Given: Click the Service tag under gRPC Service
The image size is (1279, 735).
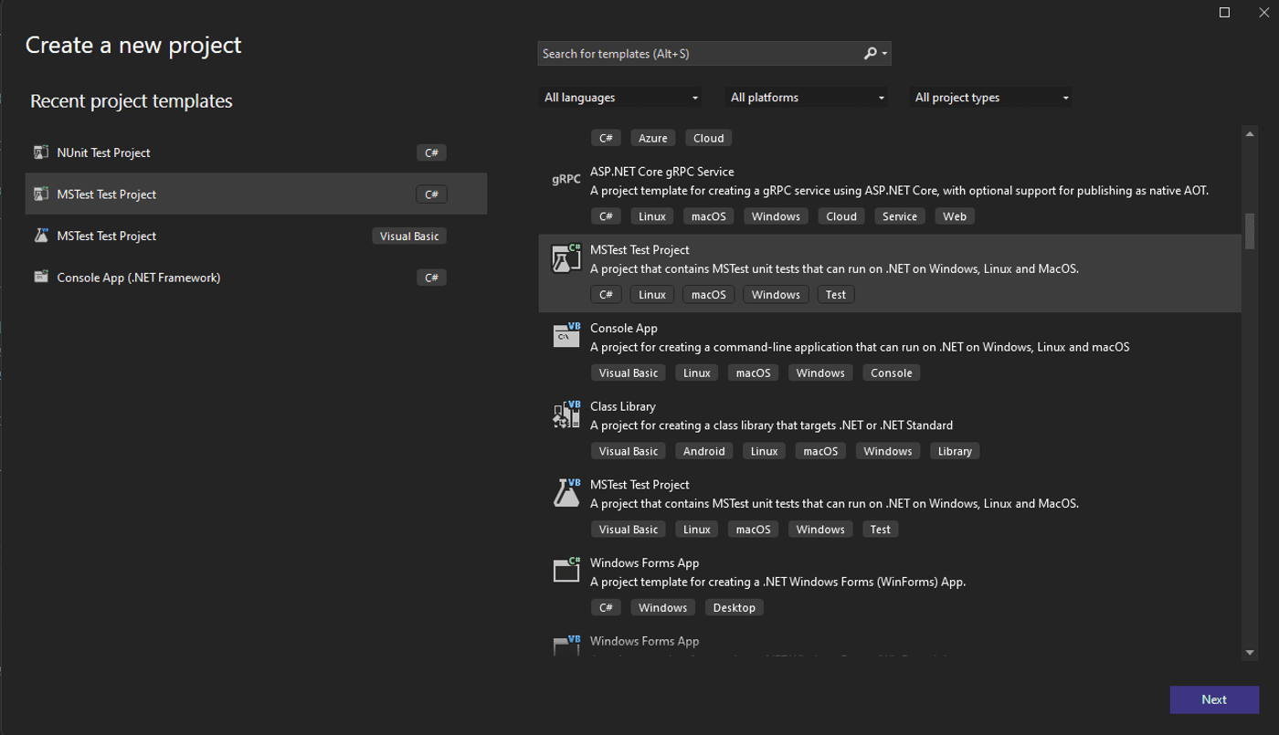Looking at the screenshot, I should point(900,216).
